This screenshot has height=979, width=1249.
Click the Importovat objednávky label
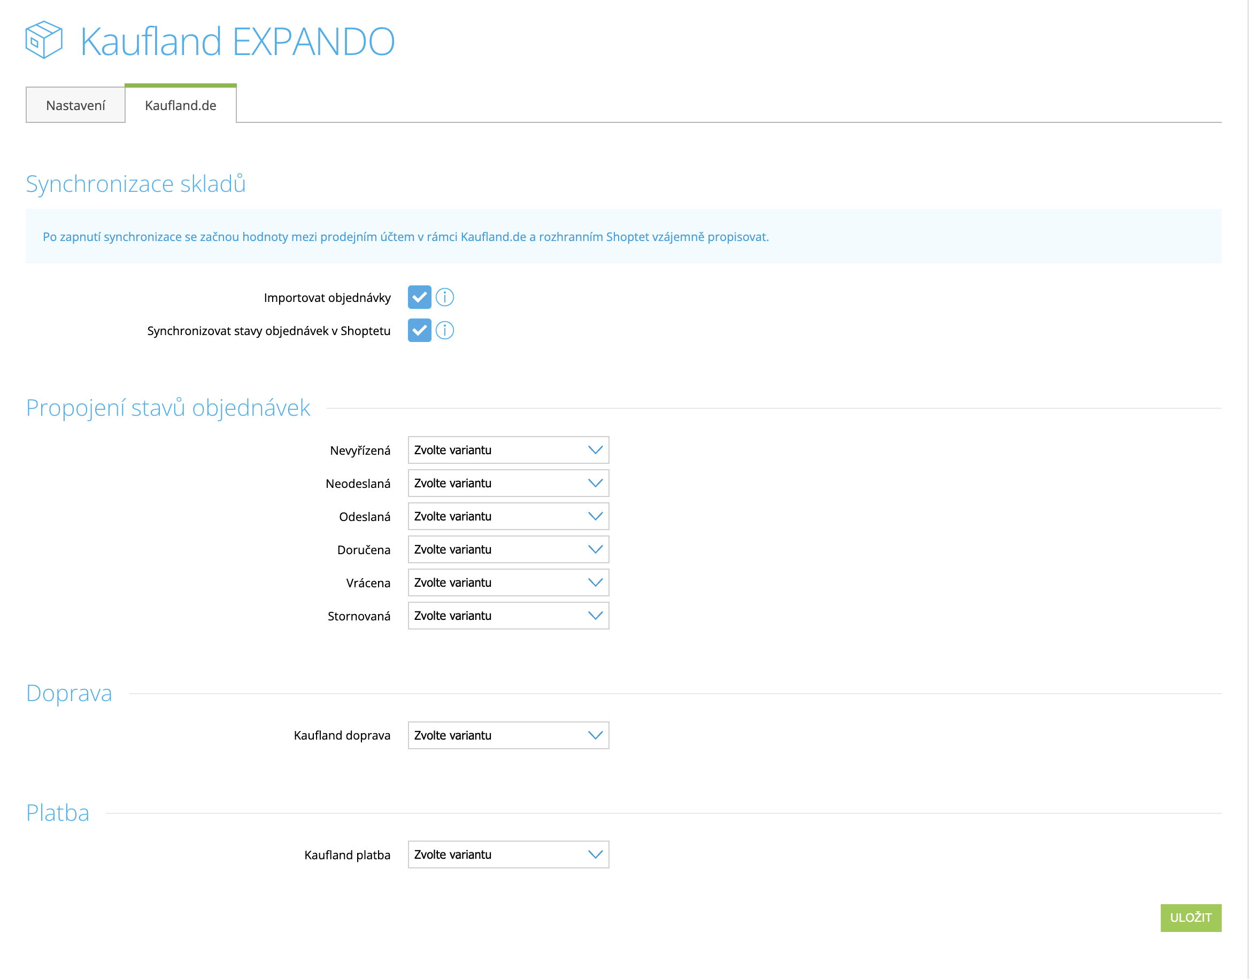point(327,298)
